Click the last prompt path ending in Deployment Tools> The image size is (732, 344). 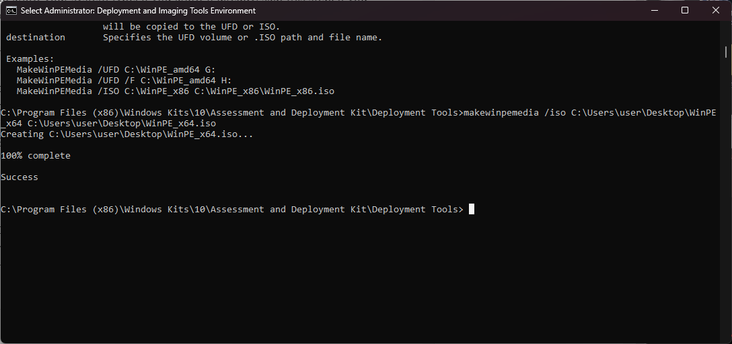coord(232,210)
